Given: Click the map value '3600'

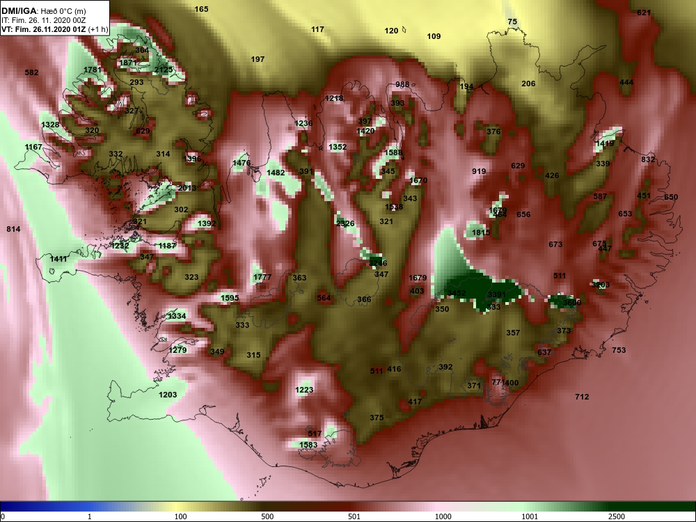Looking at the screenshot, I should [571, 303].
